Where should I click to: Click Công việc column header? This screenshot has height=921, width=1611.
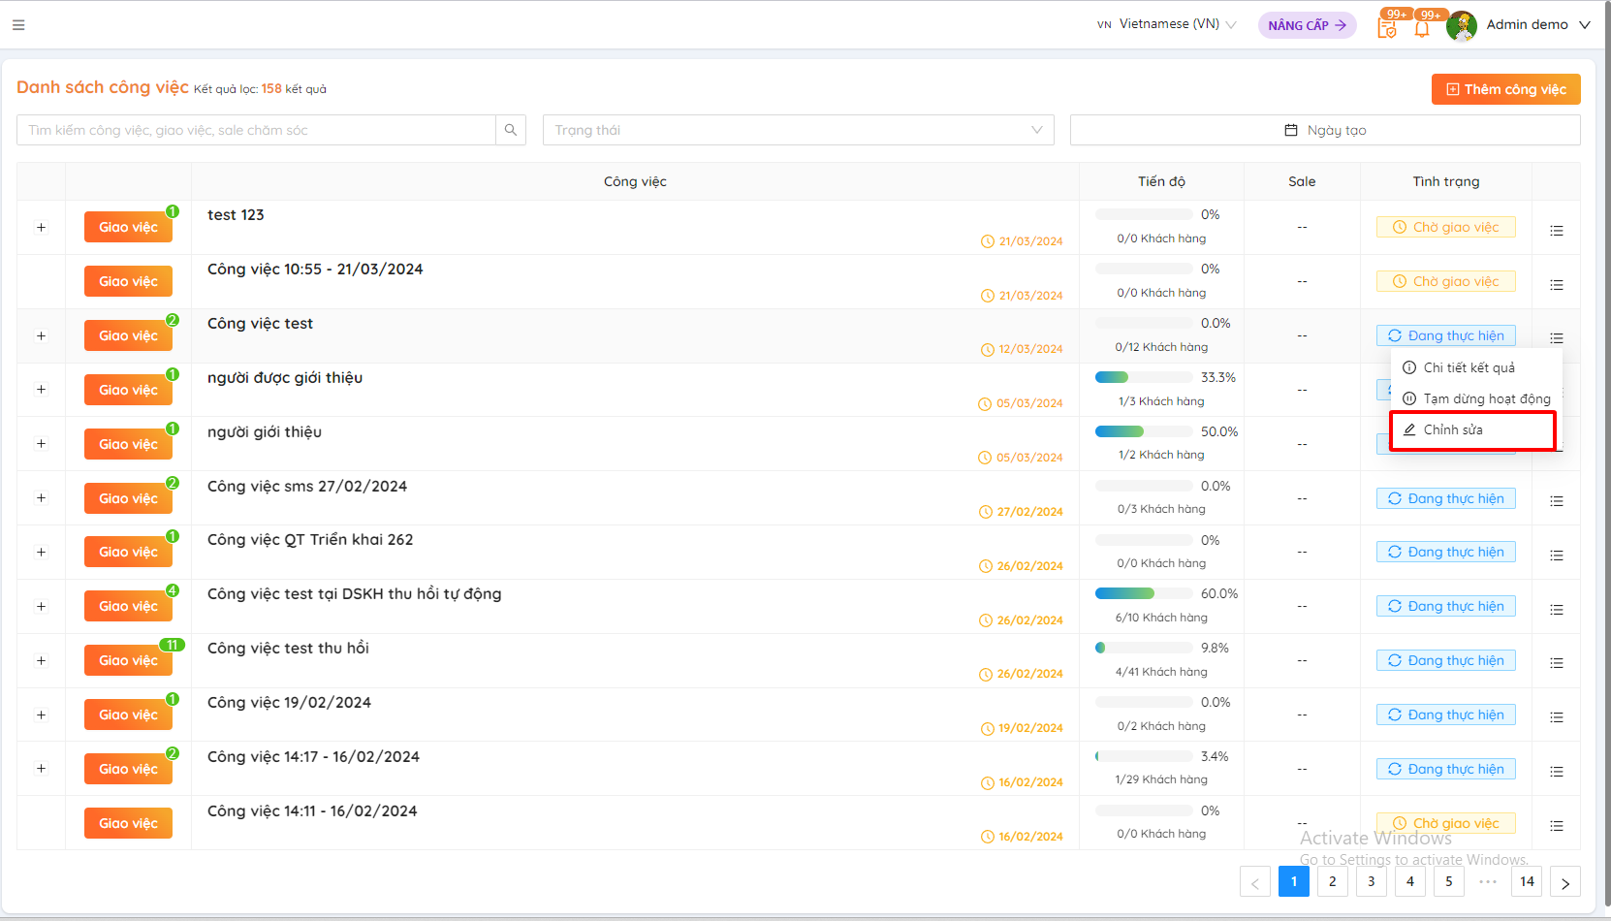pyautogui.click(x=635, y=181)
